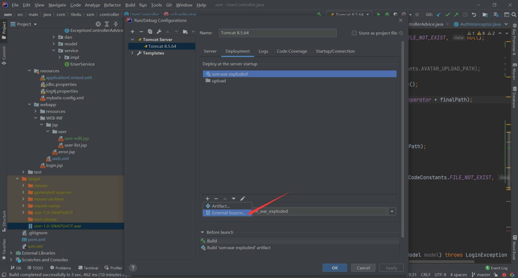This screenshot has width=518, height=278.
Task: Remove selected deployment item minus icon
Action: click(x=216, y=198)
